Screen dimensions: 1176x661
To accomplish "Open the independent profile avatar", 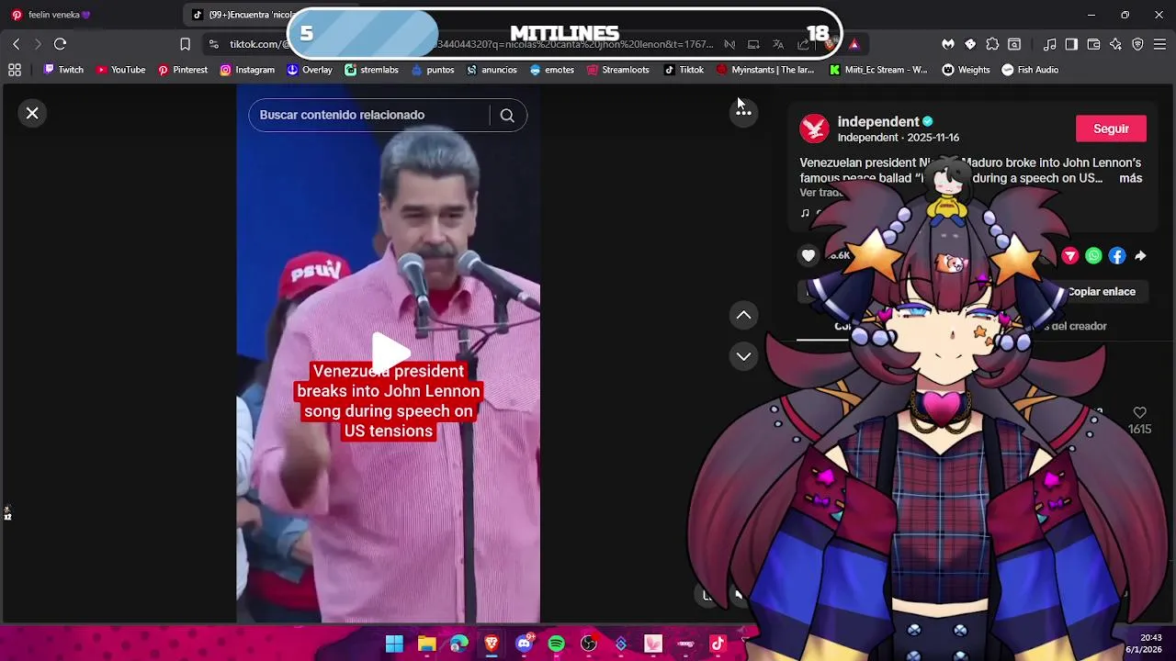I will pos(814,129).
